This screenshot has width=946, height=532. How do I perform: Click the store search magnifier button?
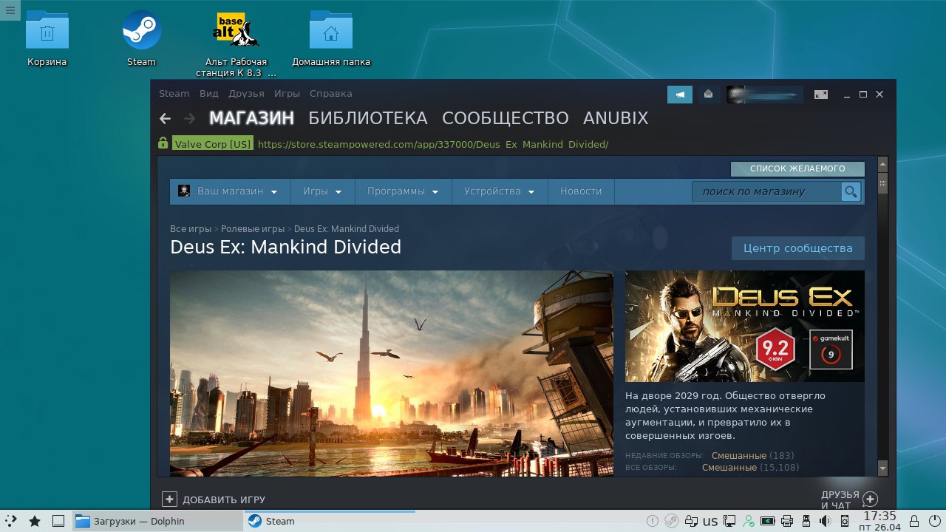[x=851, y=192]
